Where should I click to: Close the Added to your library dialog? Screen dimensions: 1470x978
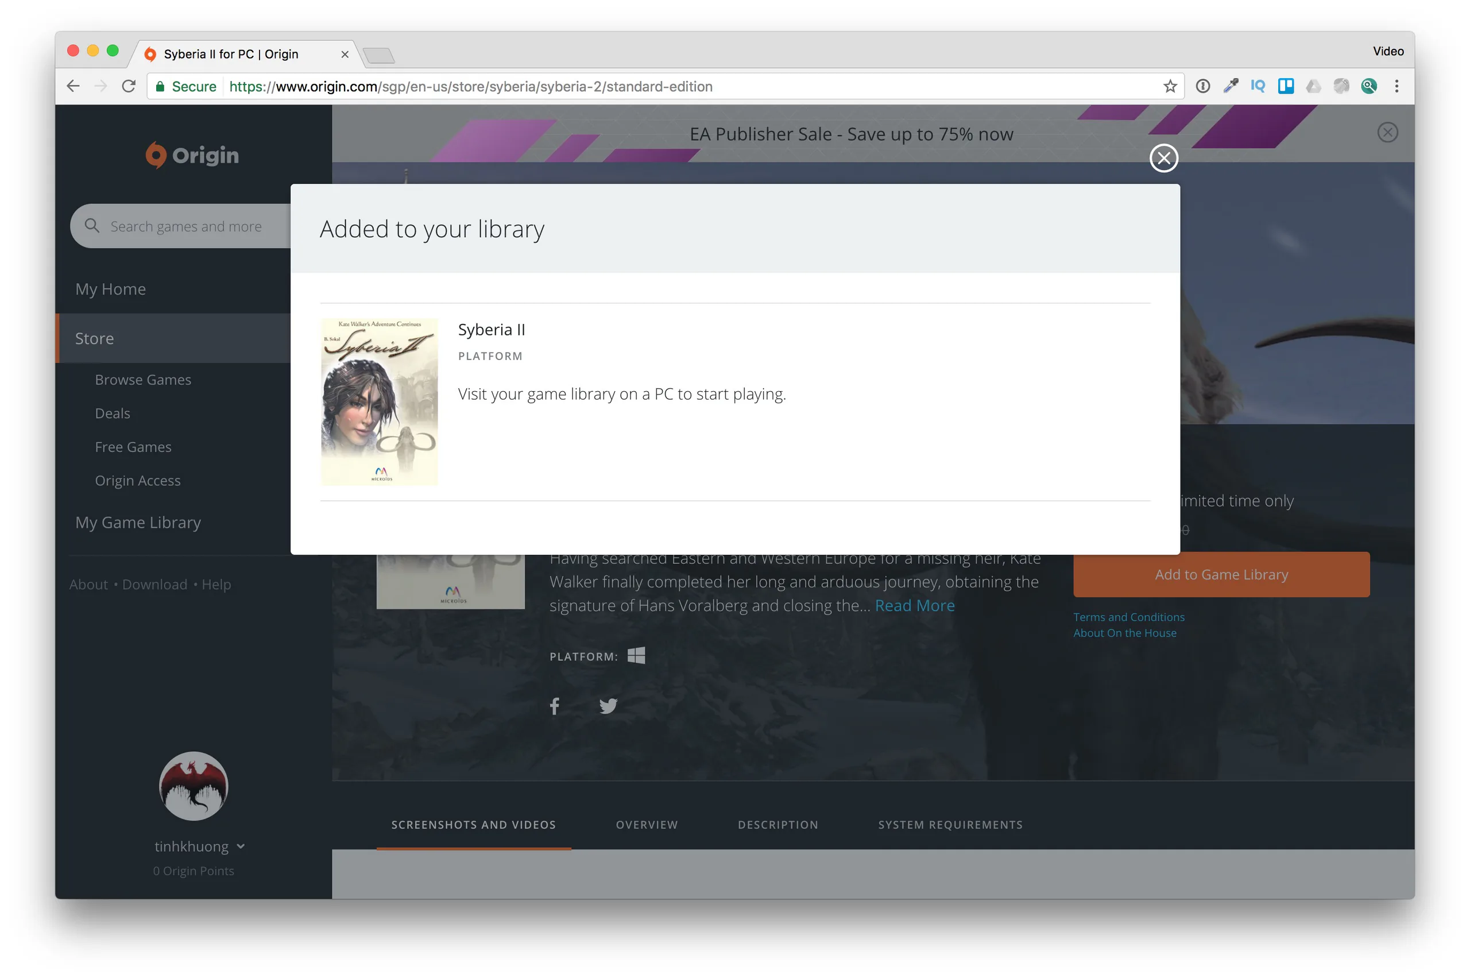click(1163, 158)
